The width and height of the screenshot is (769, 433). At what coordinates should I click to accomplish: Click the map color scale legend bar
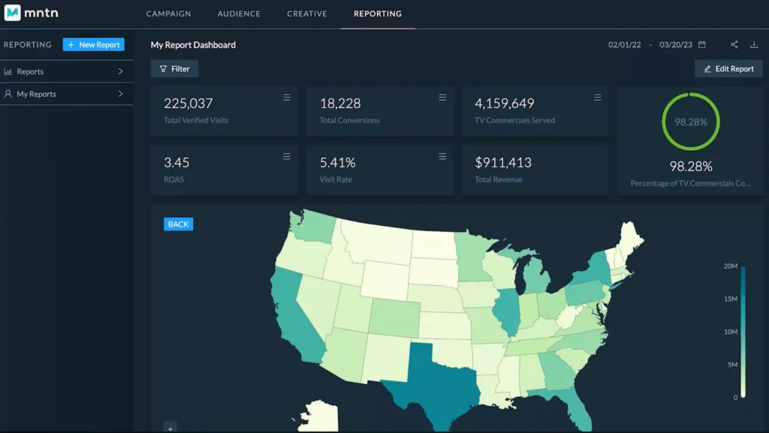[743, 331]
